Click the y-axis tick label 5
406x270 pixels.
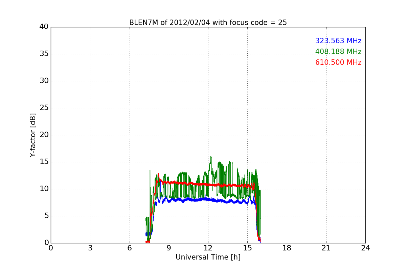46,216
